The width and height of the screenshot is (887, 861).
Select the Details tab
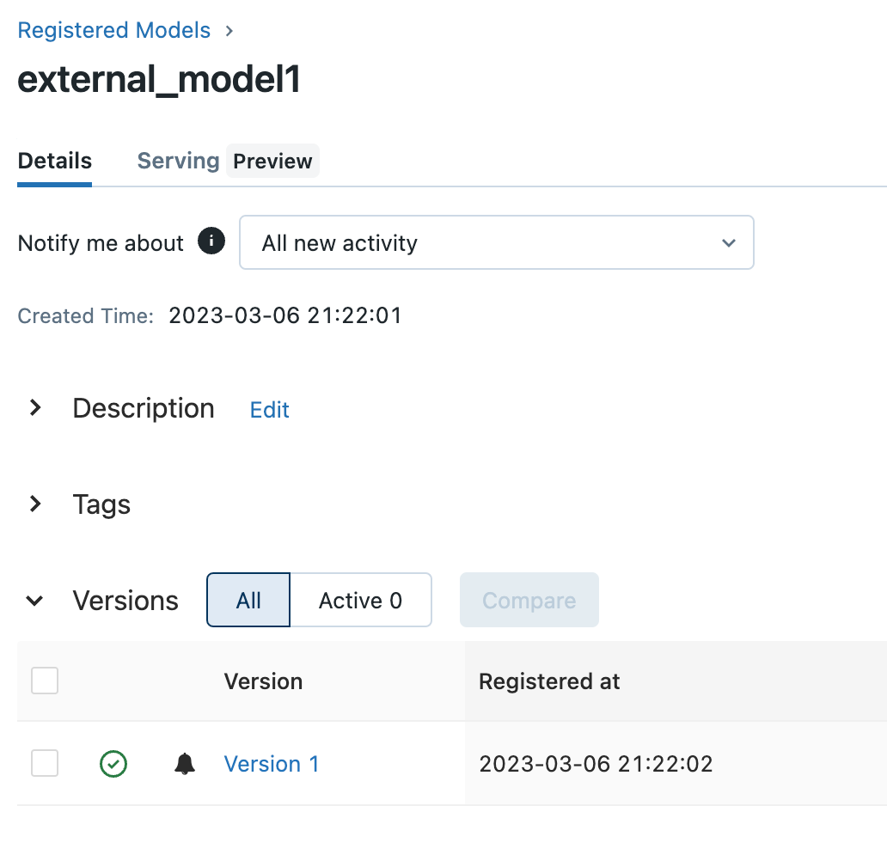coord(54,161)
